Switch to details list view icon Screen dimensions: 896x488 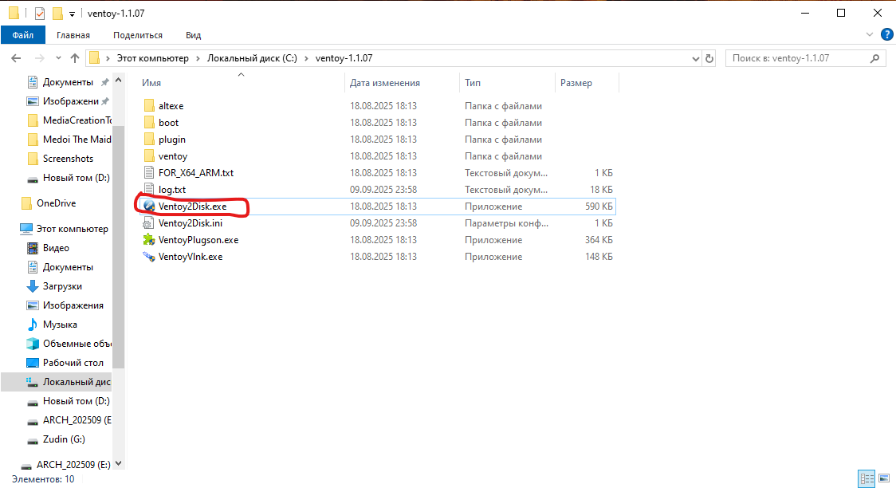pyautogui.click(x=867, y=478)
